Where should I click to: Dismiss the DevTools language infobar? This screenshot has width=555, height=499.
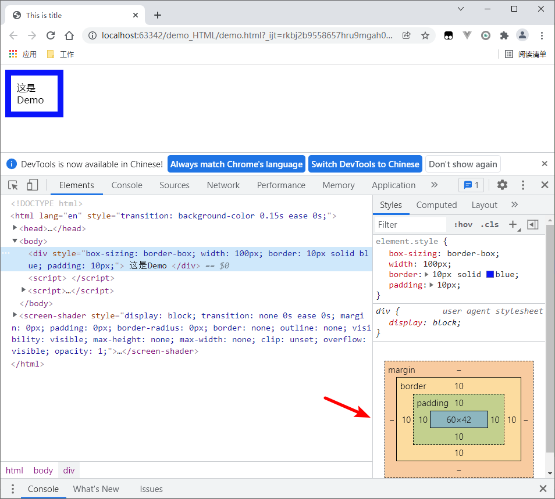[545, 164]
